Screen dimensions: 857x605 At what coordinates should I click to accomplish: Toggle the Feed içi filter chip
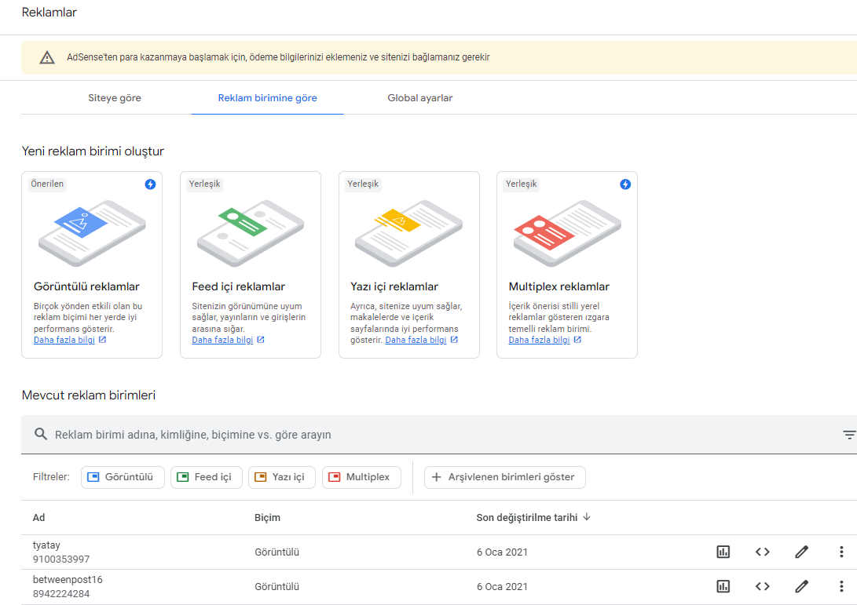click(206, 477)
